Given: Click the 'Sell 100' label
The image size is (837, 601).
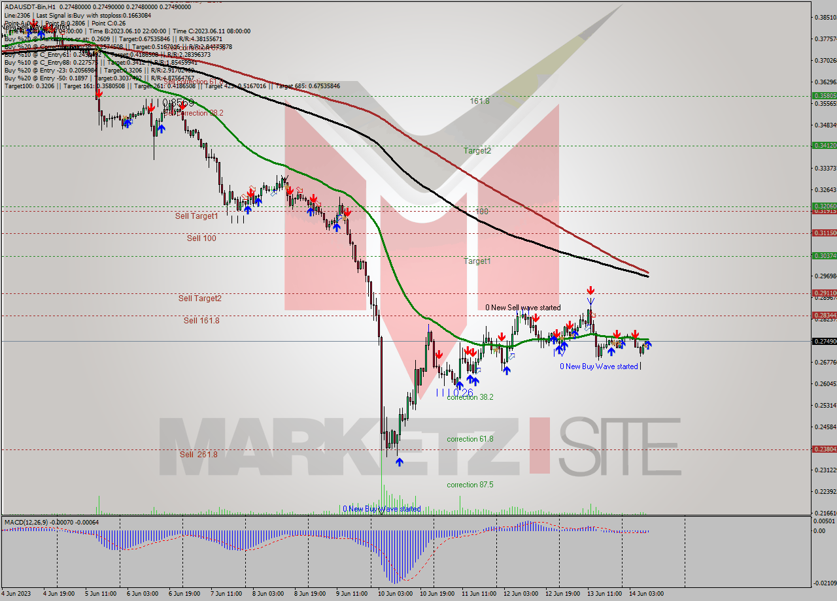Looking at the screenshot, I should [201, 238].
